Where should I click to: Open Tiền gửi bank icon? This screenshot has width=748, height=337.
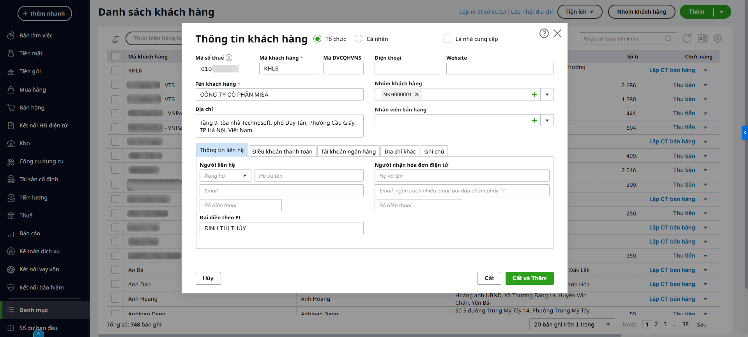11,71
